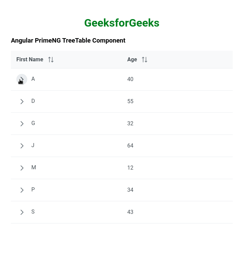Click the Angular PrimeNG TreeTable Component heading
Viewport: 246px width, 266px height.
tap(68, 41)
